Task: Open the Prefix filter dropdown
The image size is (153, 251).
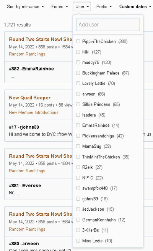Action: [104, 7]
